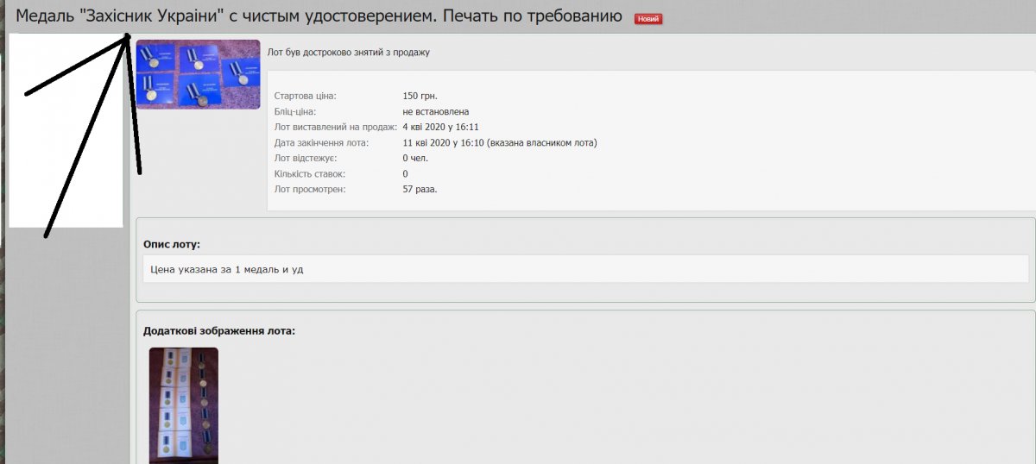The image size is (1036, 464).
Task: Click the end date "11 кві 2020 у 16:10"
Action: coord(444,142)
